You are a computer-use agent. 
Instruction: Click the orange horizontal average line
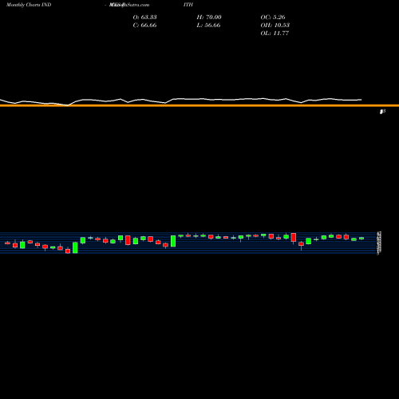[199, 105]
